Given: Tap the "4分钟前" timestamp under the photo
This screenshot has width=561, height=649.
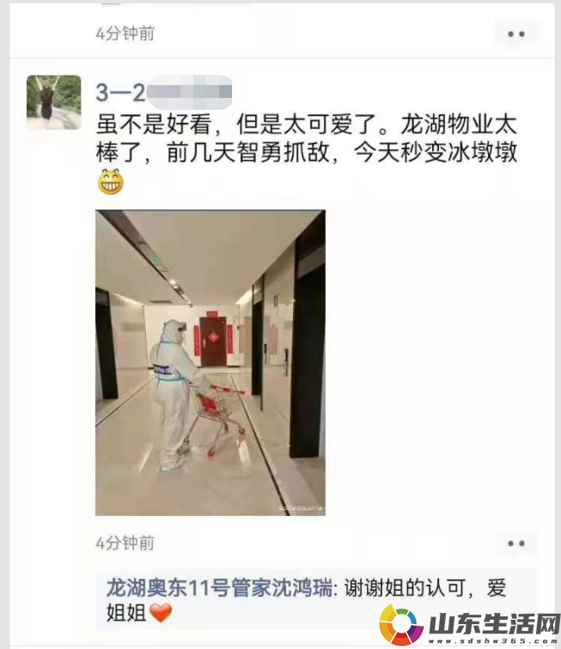Looking at the screenshot, I should coord(125,543).
